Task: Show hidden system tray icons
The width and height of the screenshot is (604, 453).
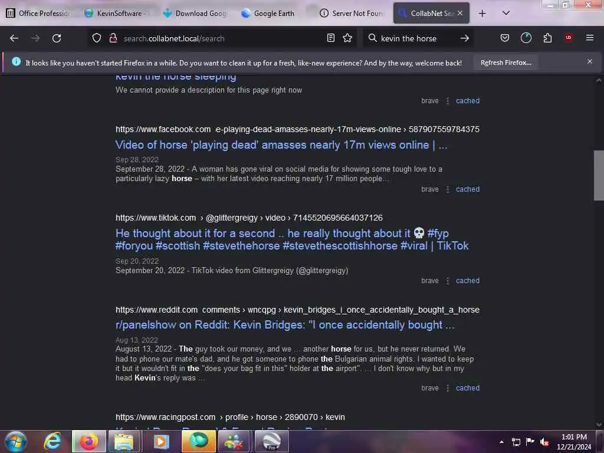Action: coord(501,442)
